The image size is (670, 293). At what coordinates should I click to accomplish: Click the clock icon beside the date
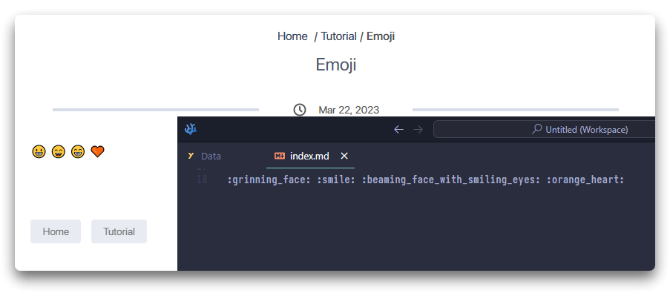pyautogui.click(x=300, y=110)
